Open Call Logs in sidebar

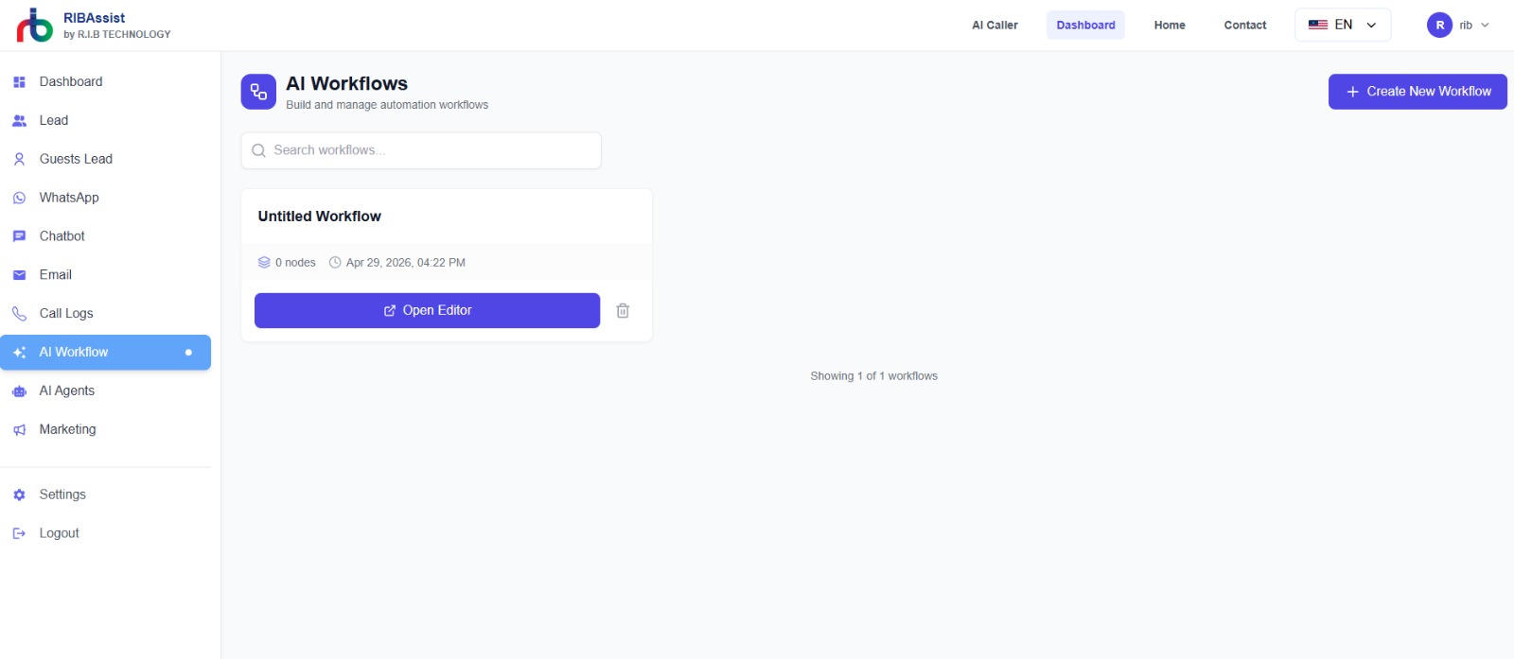click(x=105, y=314)
